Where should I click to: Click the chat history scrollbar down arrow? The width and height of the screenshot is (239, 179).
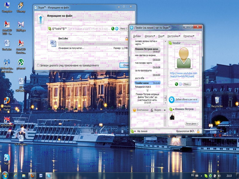click(165, 103)
